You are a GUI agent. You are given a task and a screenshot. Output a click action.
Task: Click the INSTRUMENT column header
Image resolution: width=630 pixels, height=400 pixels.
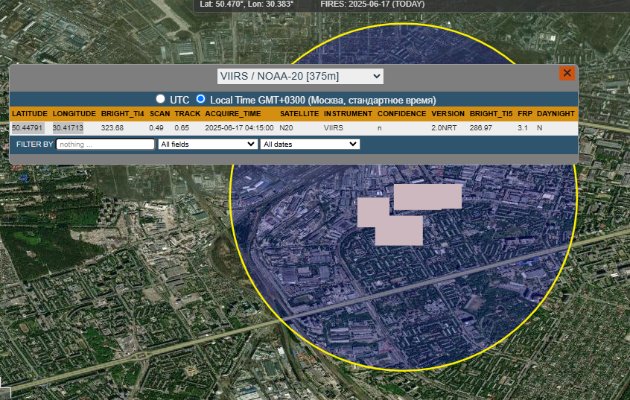pyautogui.click(x=348, y=114)
